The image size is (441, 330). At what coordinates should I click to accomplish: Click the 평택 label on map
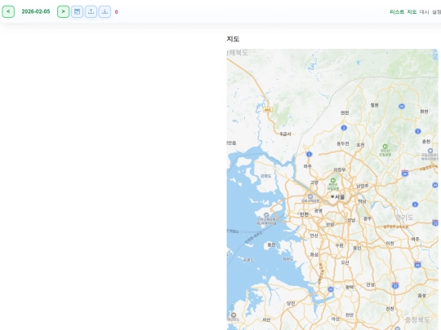pos(350,287)
